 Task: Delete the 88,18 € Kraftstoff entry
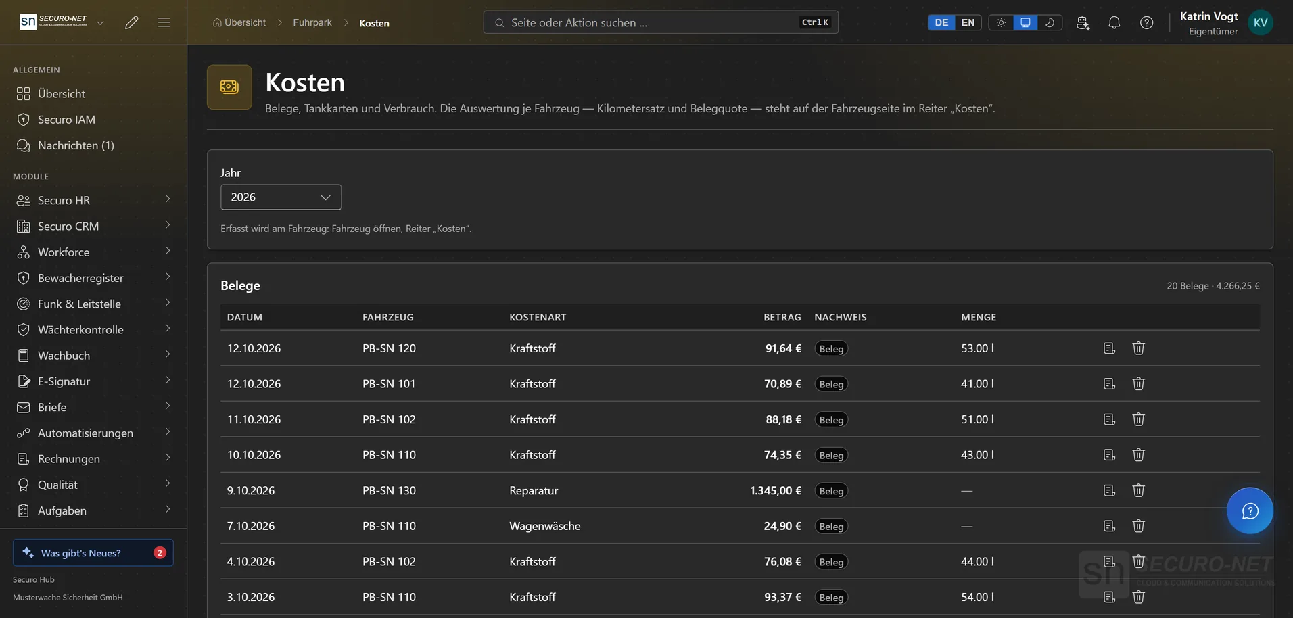pos(1139,419)
